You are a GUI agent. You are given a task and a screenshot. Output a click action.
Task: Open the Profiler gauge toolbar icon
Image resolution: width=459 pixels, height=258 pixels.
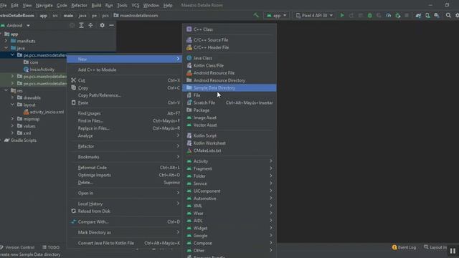click(x=388, y=15)
